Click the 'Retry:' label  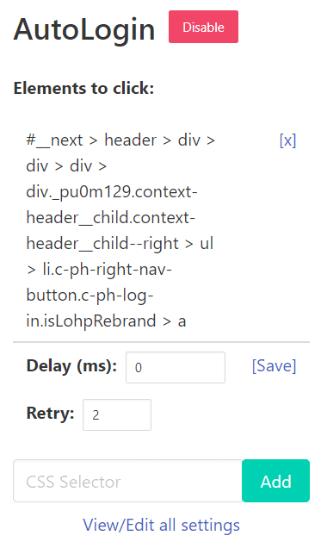click(x=50, y=413)
